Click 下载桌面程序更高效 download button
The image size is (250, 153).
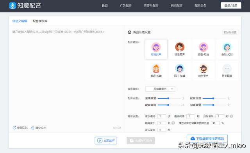[x=207, y=139]
